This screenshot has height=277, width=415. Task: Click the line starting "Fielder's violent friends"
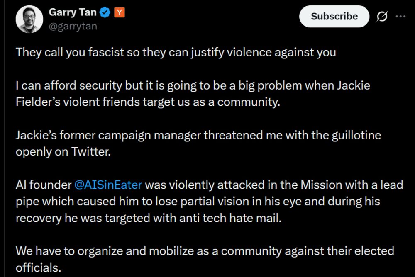click(x=148, y=102)
